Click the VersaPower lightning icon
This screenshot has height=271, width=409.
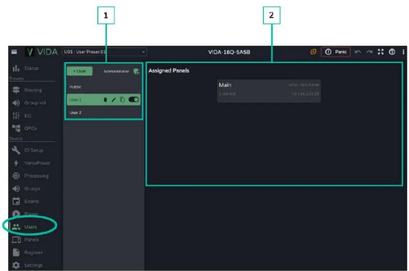point(16,163)
